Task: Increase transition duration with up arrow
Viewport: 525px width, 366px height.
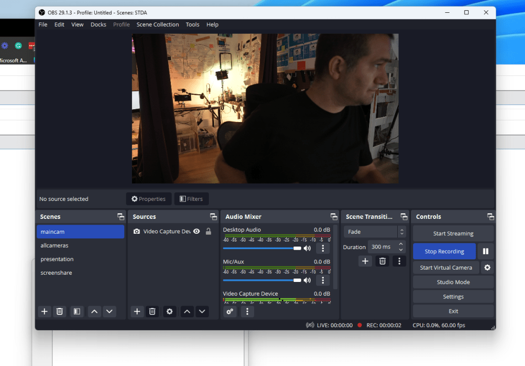Action: coord(401,244)
